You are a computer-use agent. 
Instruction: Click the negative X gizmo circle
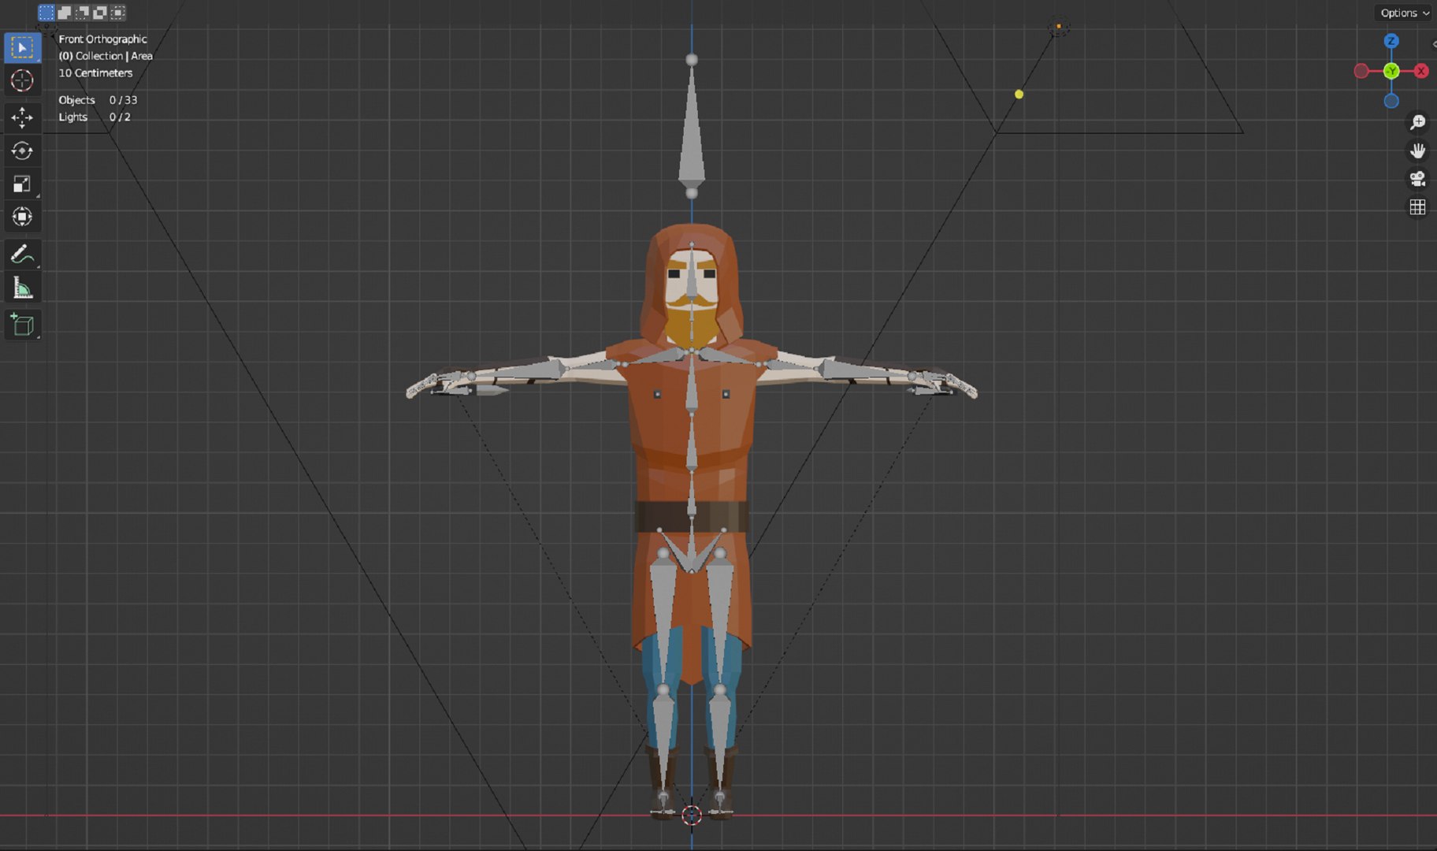point(1361,71)
